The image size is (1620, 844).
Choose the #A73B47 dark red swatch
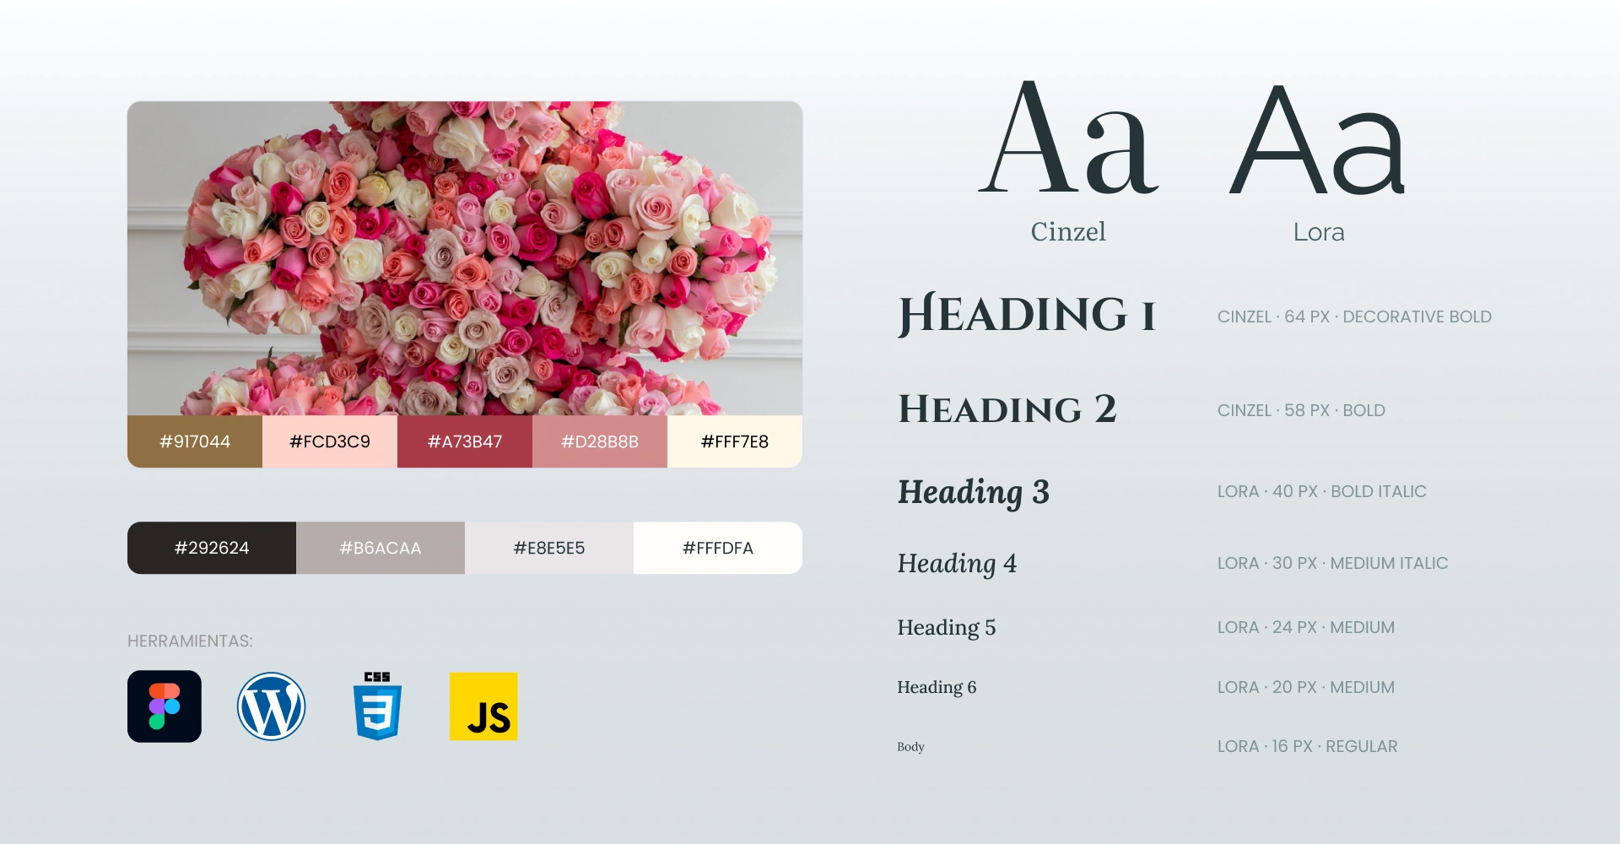[x=465, y=441]
